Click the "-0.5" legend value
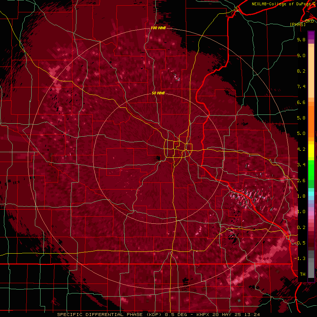The image size is (317, 317). [300, 243]
